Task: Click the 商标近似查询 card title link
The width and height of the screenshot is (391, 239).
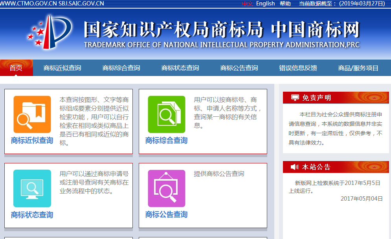Action: click(x=32, y=140)
